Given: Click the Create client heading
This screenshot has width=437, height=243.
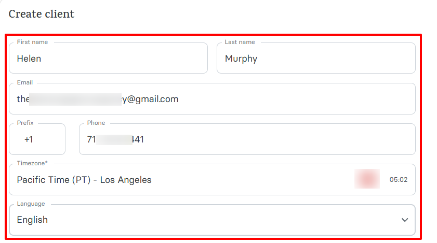Looking at the screenshot, I should pos(42,14).
